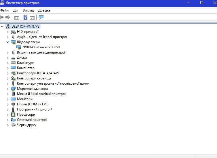
Task: Click the Черги друку printer icon
Action: click(x=13, y=125)
